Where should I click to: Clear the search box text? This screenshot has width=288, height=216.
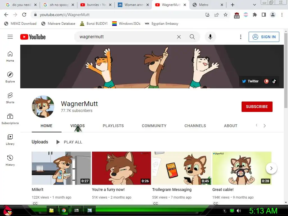pyautogui.click(x=179, y=37)
